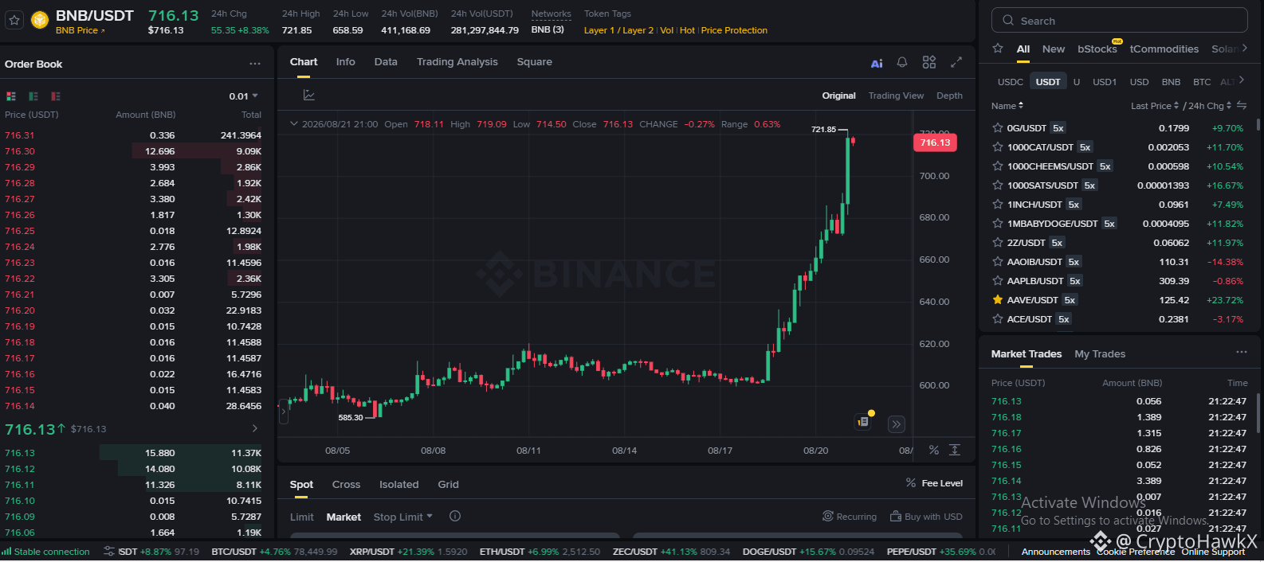The image size is (1264, 562).
Task: Expand chart to fullscreen
Action: point(956,62)
